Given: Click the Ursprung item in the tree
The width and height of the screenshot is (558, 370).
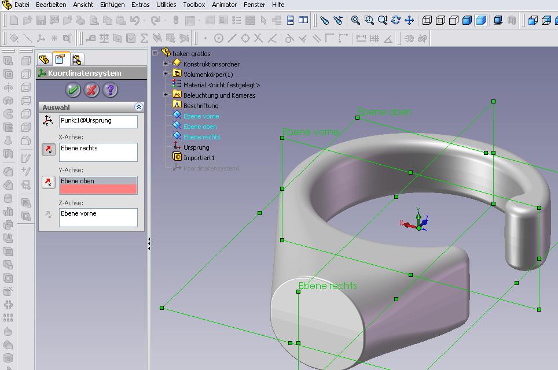Looking at the screenshot, I should tap(196, 147).
